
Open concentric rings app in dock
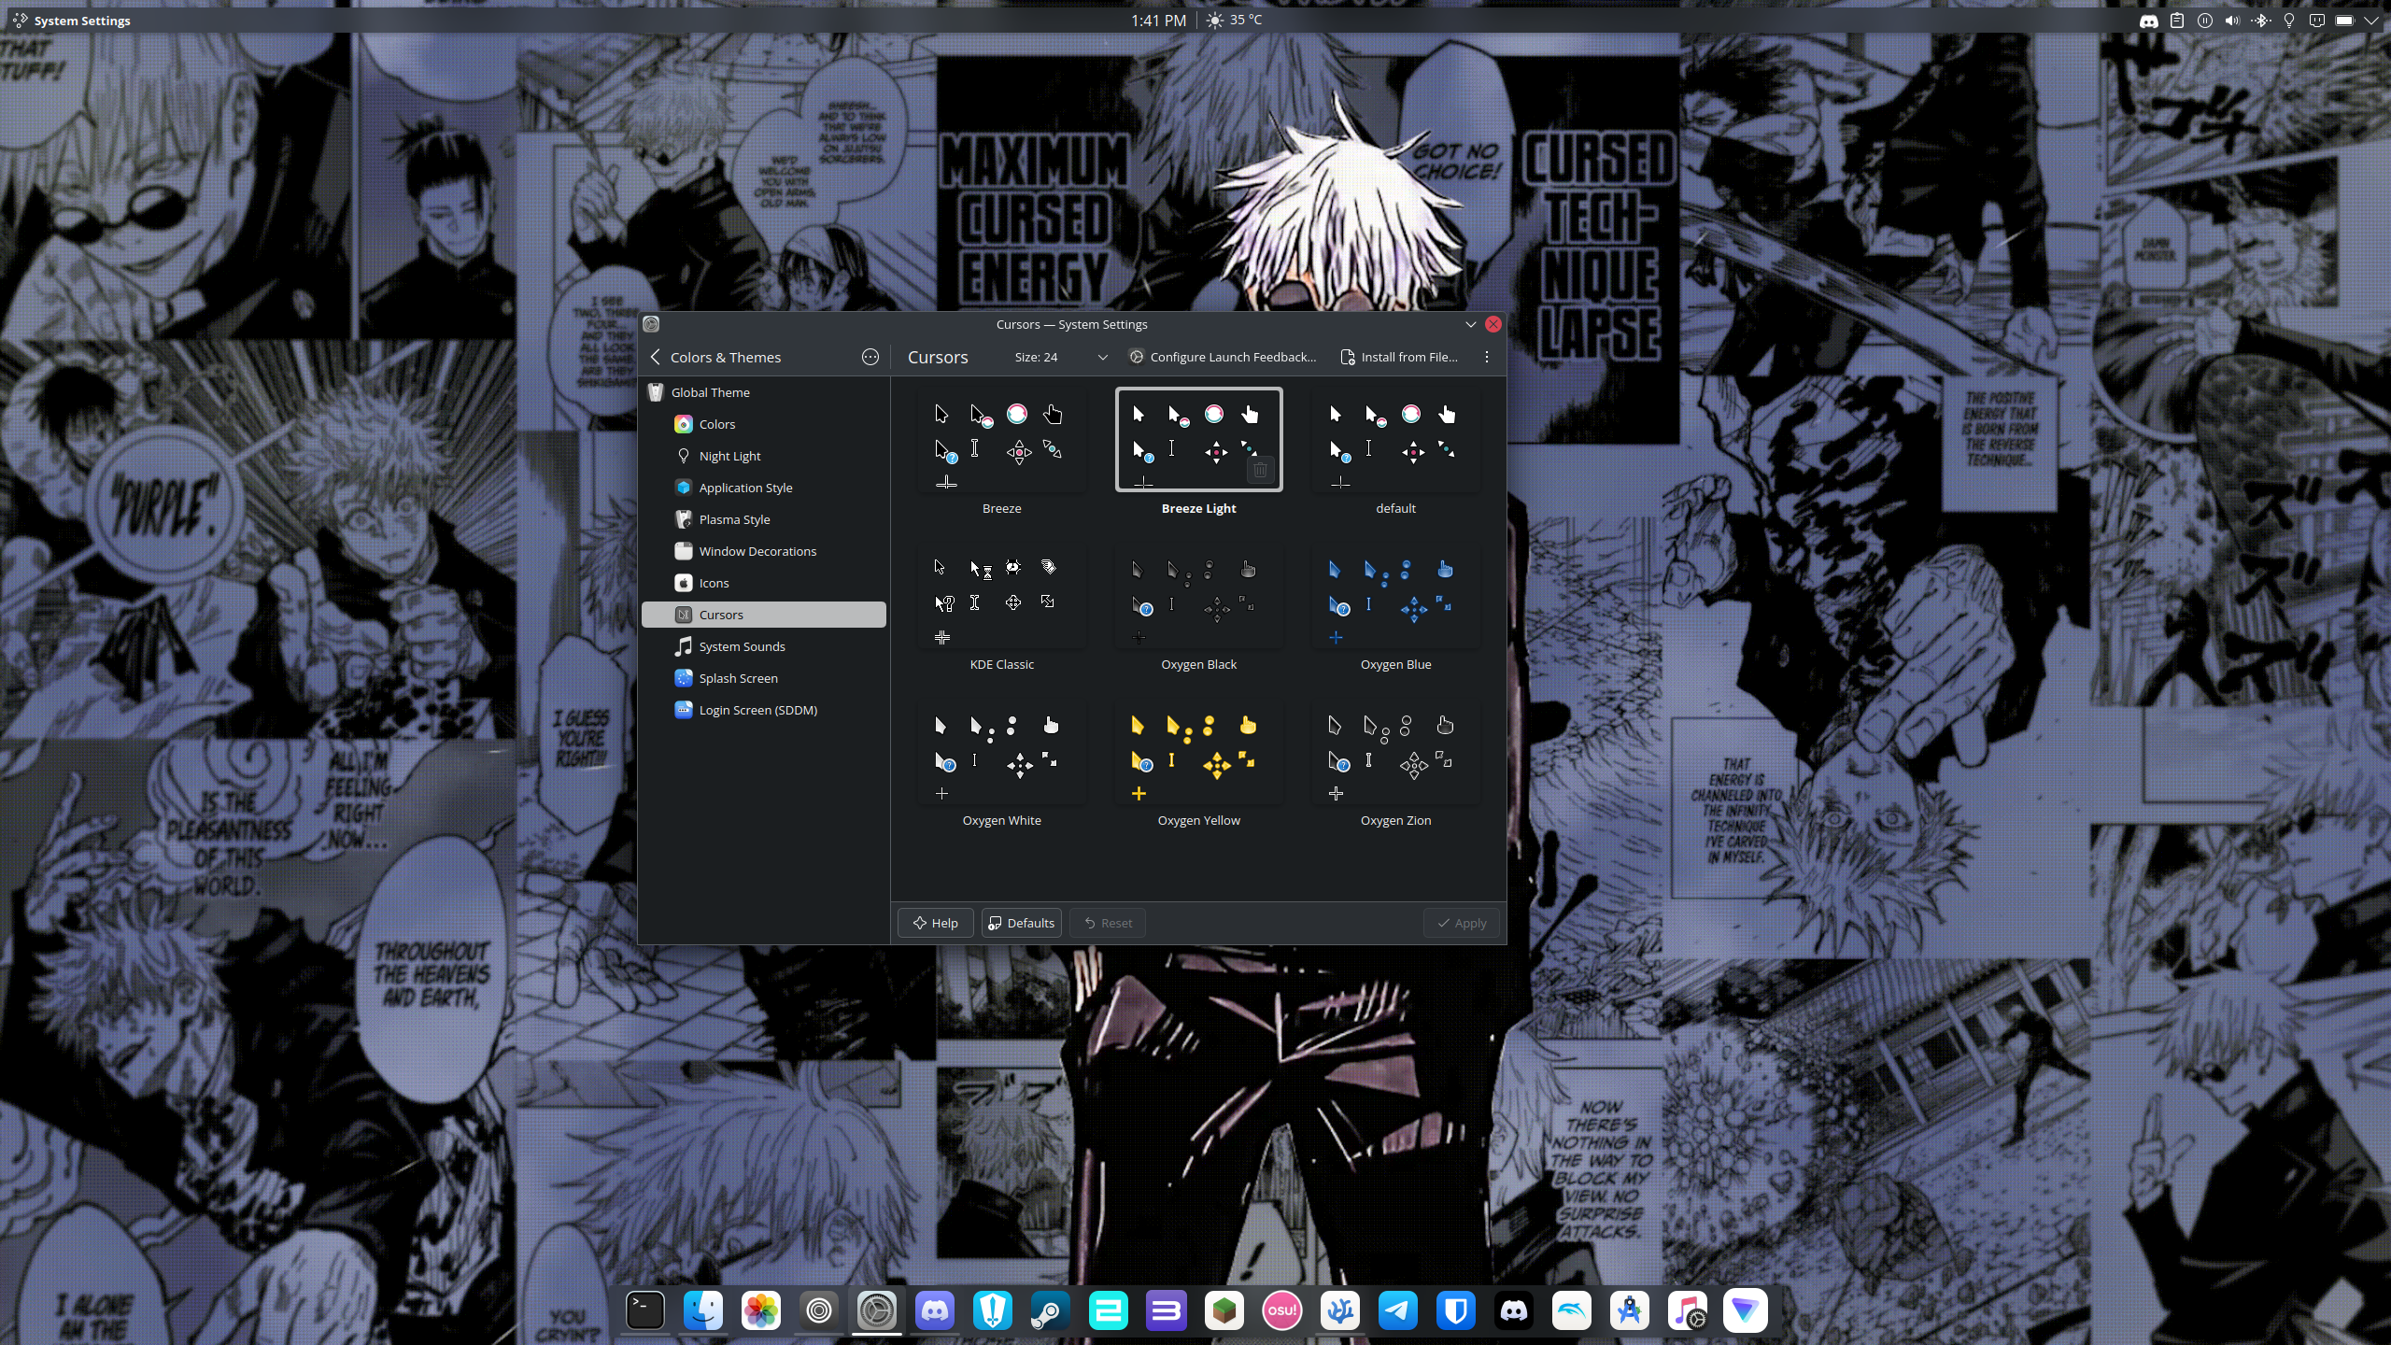coord(819,1310)
